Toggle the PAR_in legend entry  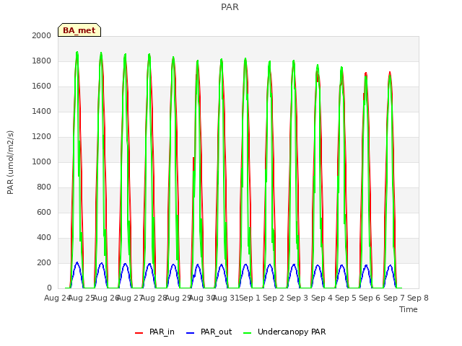154,332
